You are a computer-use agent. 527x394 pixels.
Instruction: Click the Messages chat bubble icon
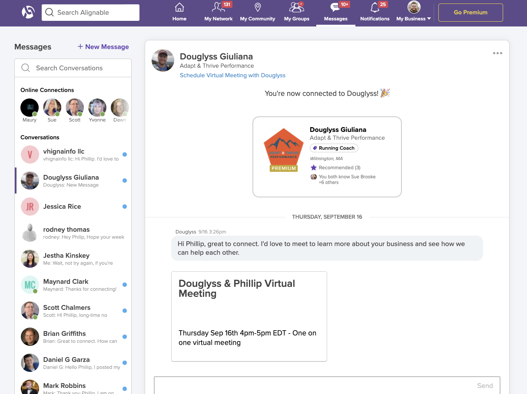coord(335,8)
